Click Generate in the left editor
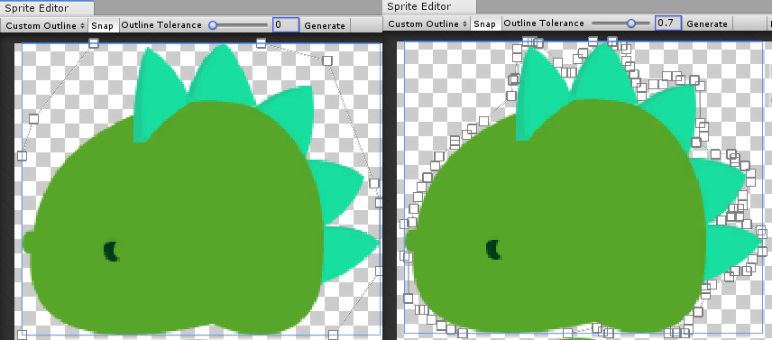772x340 pixels. [325, 25]
